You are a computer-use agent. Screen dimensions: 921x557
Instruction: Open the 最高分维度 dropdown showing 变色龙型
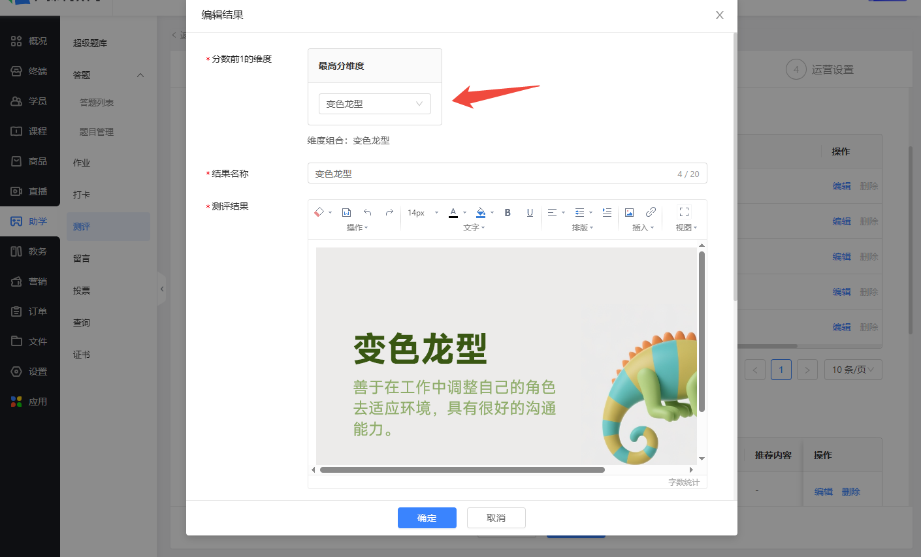375,104
